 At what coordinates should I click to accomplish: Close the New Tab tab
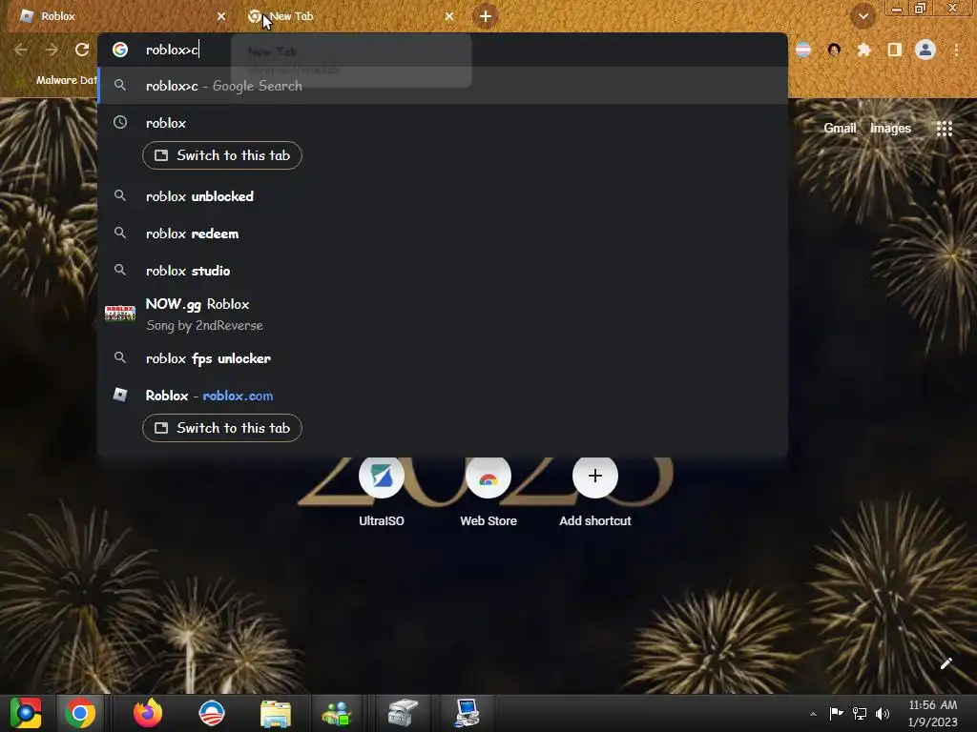(449, 17)
